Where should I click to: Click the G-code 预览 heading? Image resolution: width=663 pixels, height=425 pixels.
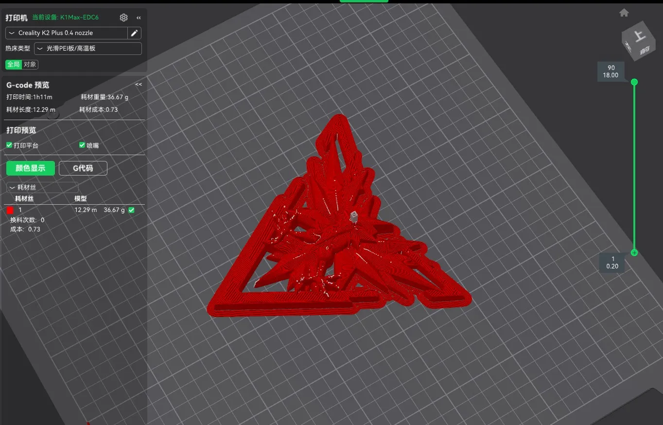28,85
